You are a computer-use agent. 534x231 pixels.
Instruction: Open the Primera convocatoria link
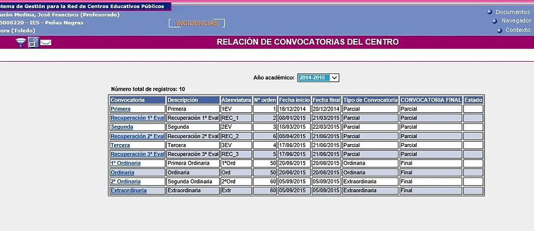pyautogui.click(x=121, y=109)
